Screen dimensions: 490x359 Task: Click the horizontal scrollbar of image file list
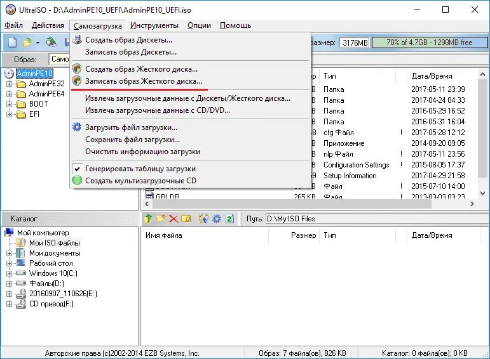291,204
